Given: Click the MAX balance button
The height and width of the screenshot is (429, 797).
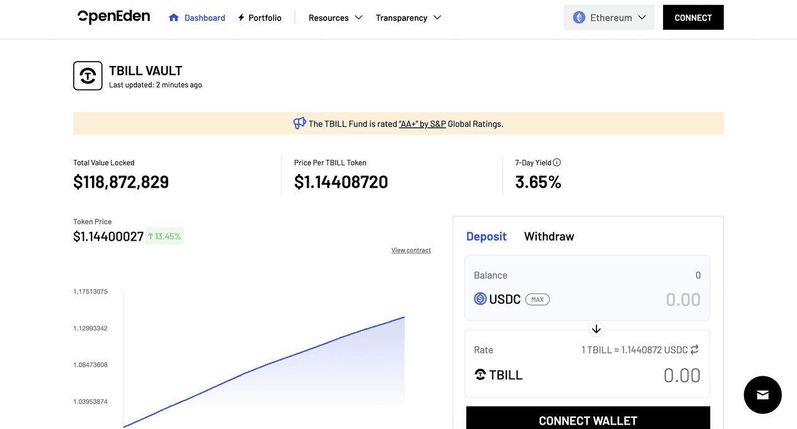Looking at the screenshot, I should point(537,300).
